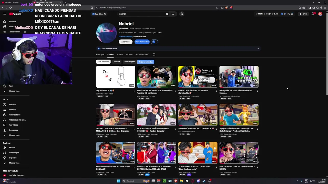Open options for 'Un Seguidor Me Espía' video
Image resolution: width=328 pixels, height=184 pixels.
point(258,91)
